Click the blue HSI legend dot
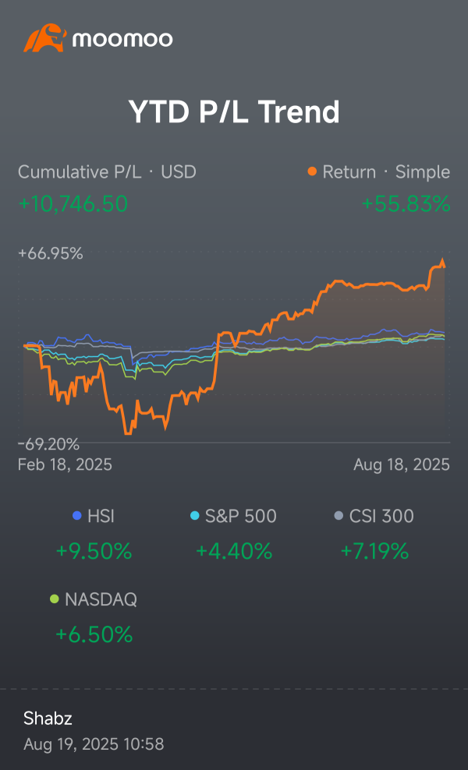 pyautogui.click(x=76, y=516)
